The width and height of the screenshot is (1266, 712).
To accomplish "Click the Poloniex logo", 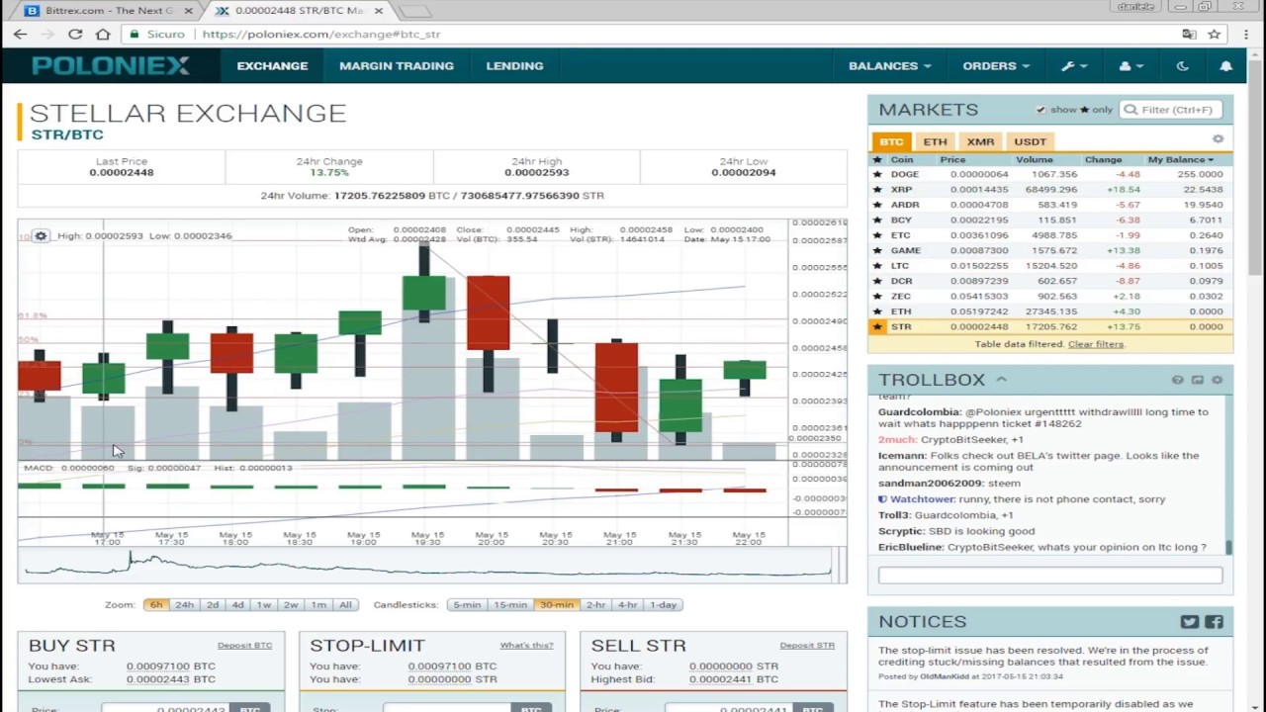I will pyautogui.click(x=111, y=66).
